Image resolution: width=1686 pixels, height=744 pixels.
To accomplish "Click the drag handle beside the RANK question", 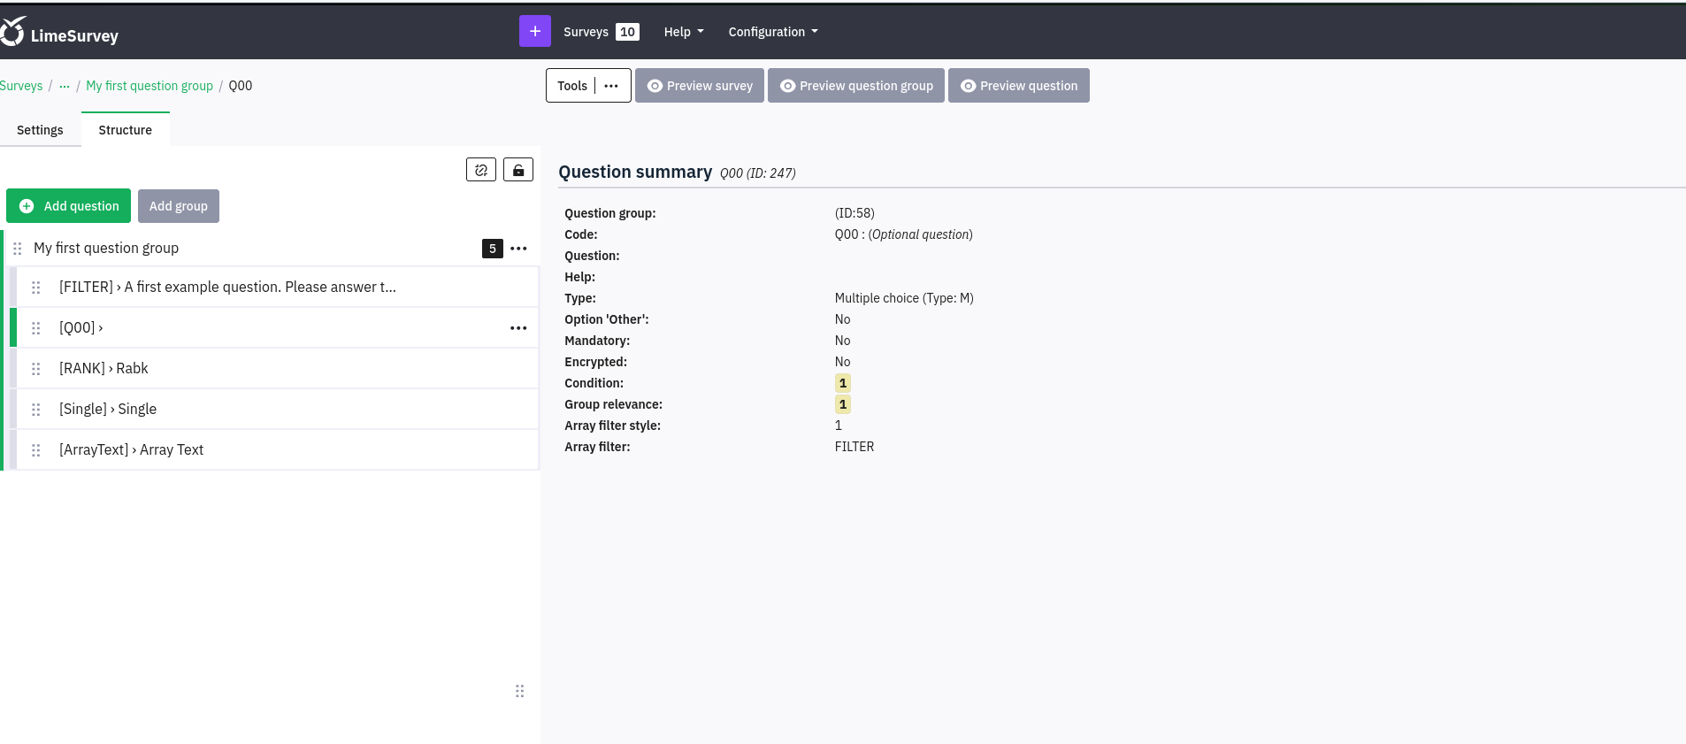I will [x=36, y=369].
